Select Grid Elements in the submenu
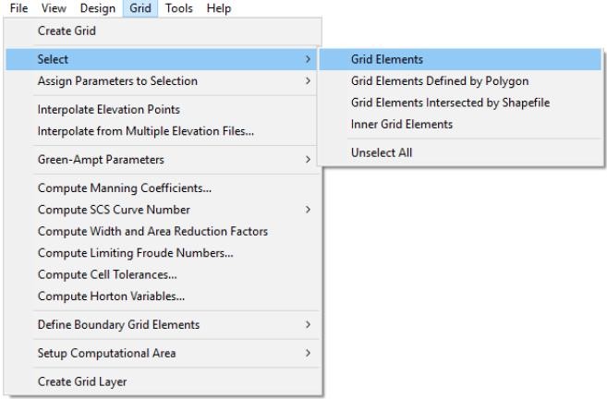Image resolution: width=607 pixels, height=399 pixels. coord(386,59)
